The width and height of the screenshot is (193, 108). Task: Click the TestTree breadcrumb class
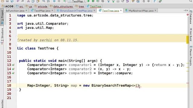click(94, 6)
